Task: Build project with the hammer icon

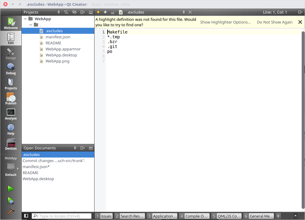Action: pos(11,211)
